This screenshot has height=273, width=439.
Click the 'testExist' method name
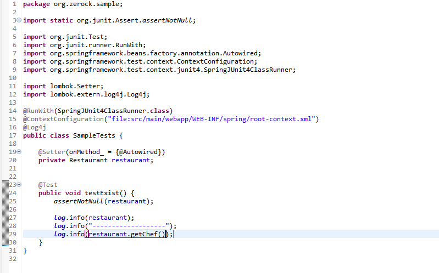point(102,193)
